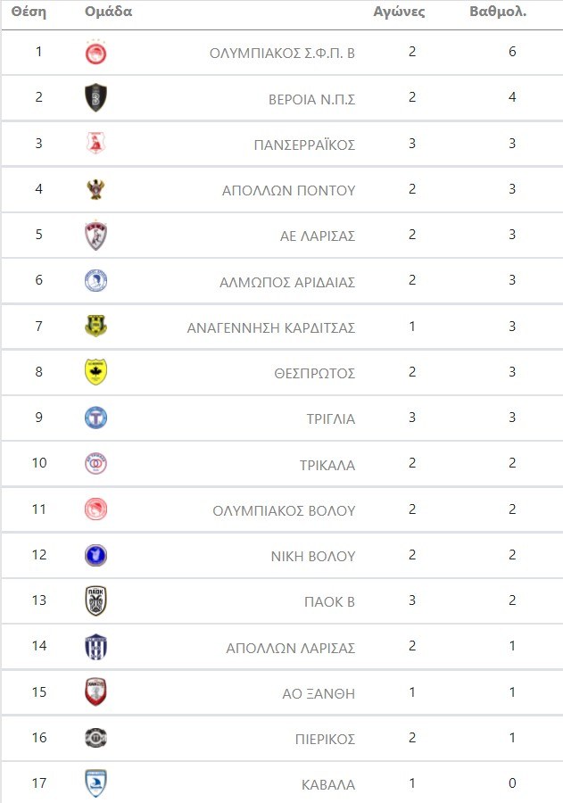
Task: Open the ΟΛΥΜΠΙΑΚΟΣ ΒΟΛΟΥ team link
Action: click(284, 511)
